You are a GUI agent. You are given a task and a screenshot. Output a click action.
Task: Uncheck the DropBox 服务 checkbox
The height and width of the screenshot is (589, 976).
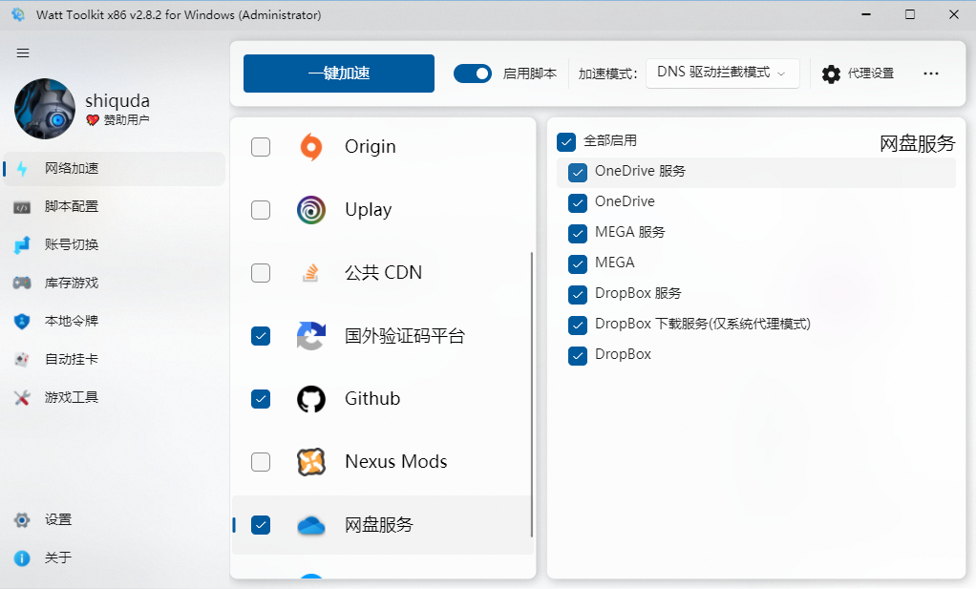click(578, 295)
